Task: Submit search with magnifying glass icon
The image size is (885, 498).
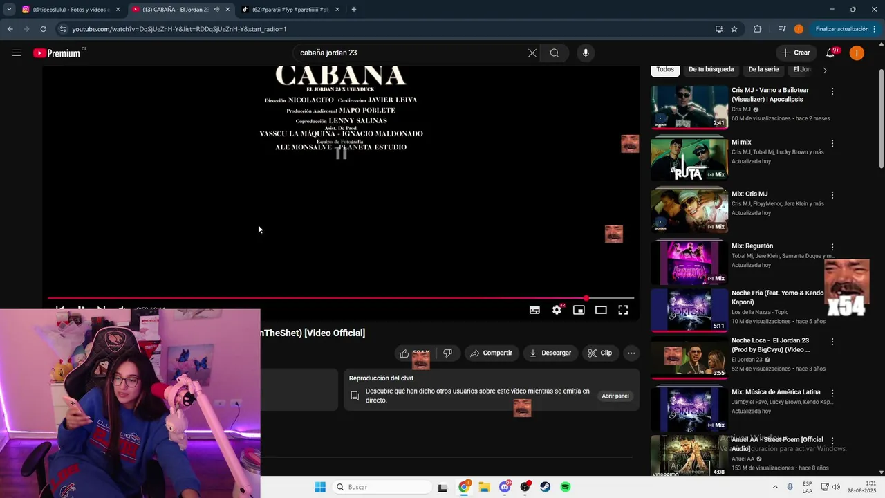Action: (x=555, y=53)
